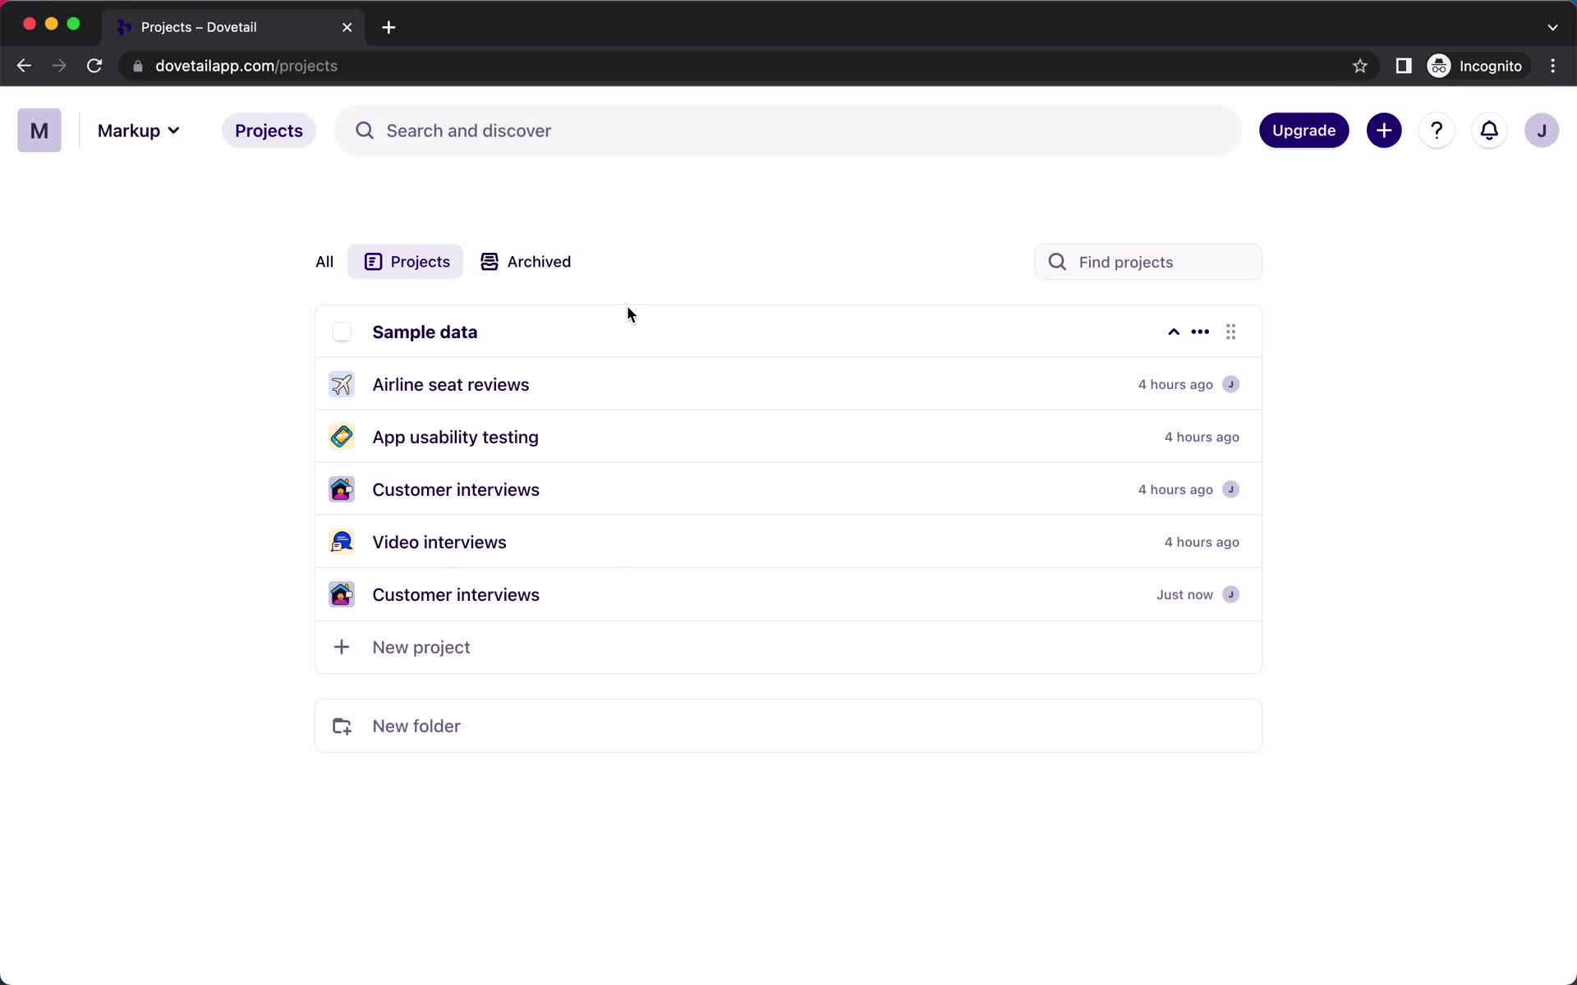Click the notification bell icon
The image size is (1577, 985).
point(1488,131)
